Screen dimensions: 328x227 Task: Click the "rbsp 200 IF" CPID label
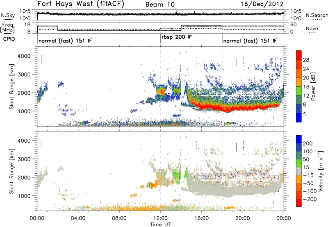click(x=177, y=37)
